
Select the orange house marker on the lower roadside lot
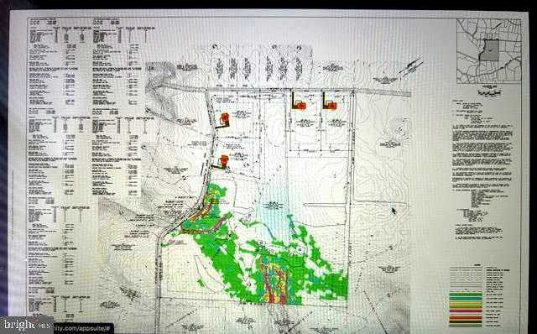(224, 160)
